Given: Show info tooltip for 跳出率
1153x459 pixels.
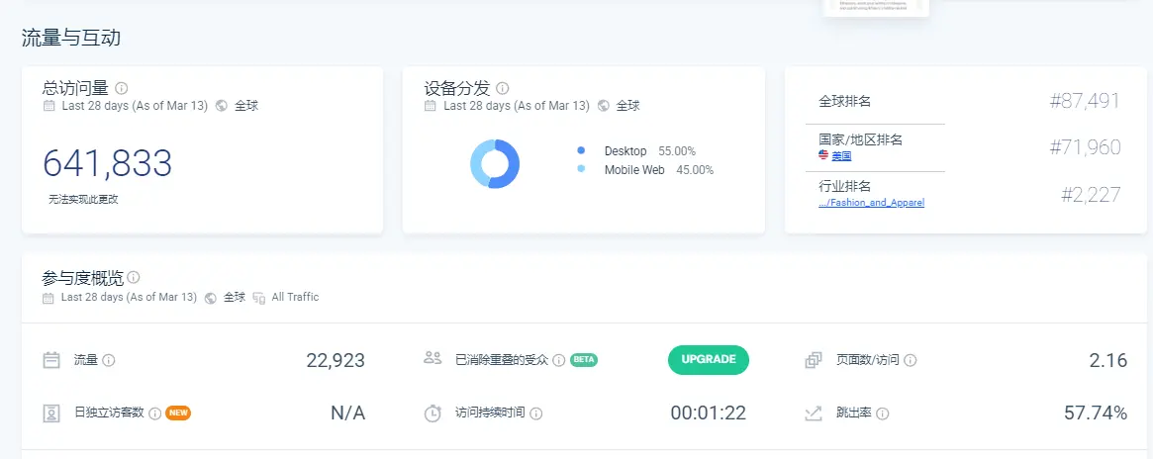Looking at the screenshot, I should pos(882,413).
